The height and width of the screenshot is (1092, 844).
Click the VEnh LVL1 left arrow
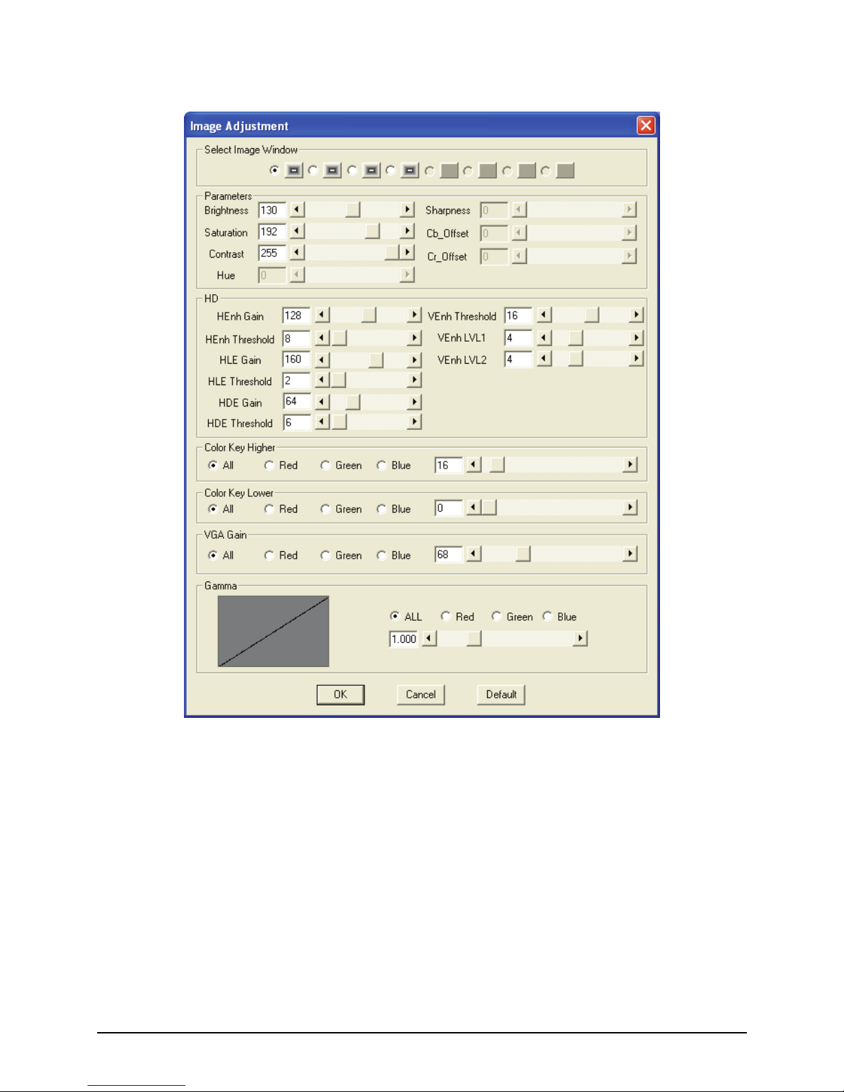[x=544, y=338]
